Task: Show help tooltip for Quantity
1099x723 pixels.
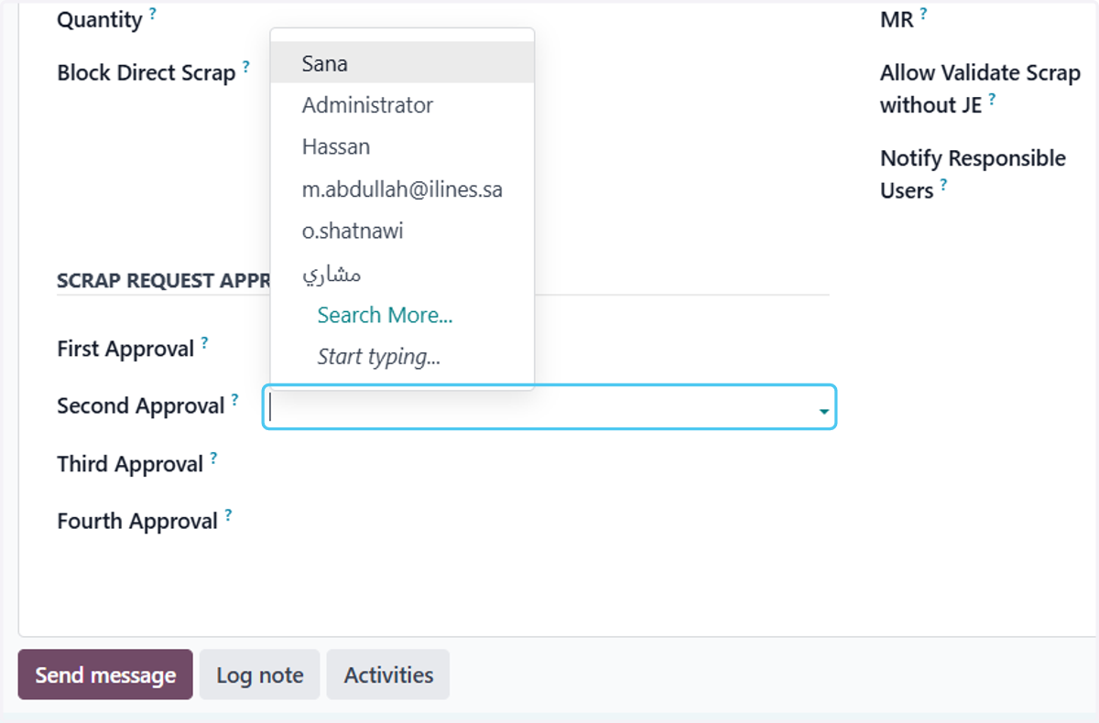Action: [x=153, y=13]
